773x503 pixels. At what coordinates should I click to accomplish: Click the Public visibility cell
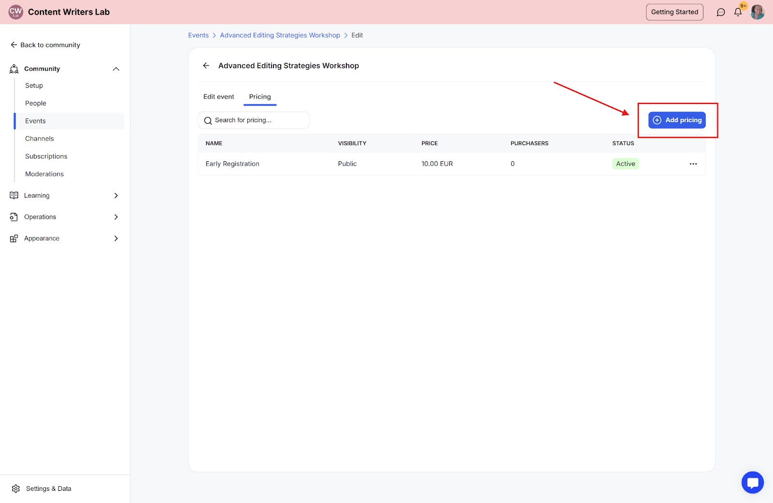[x=347, y=164]
